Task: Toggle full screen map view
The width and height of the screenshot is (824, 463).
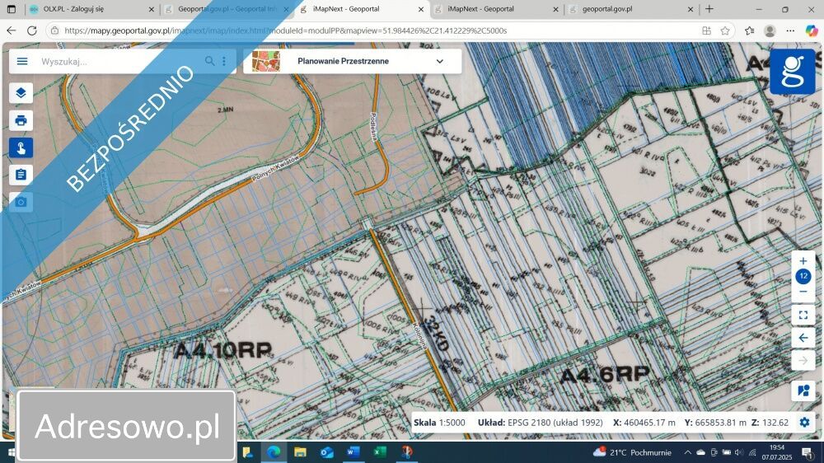Action: point(803,315)
